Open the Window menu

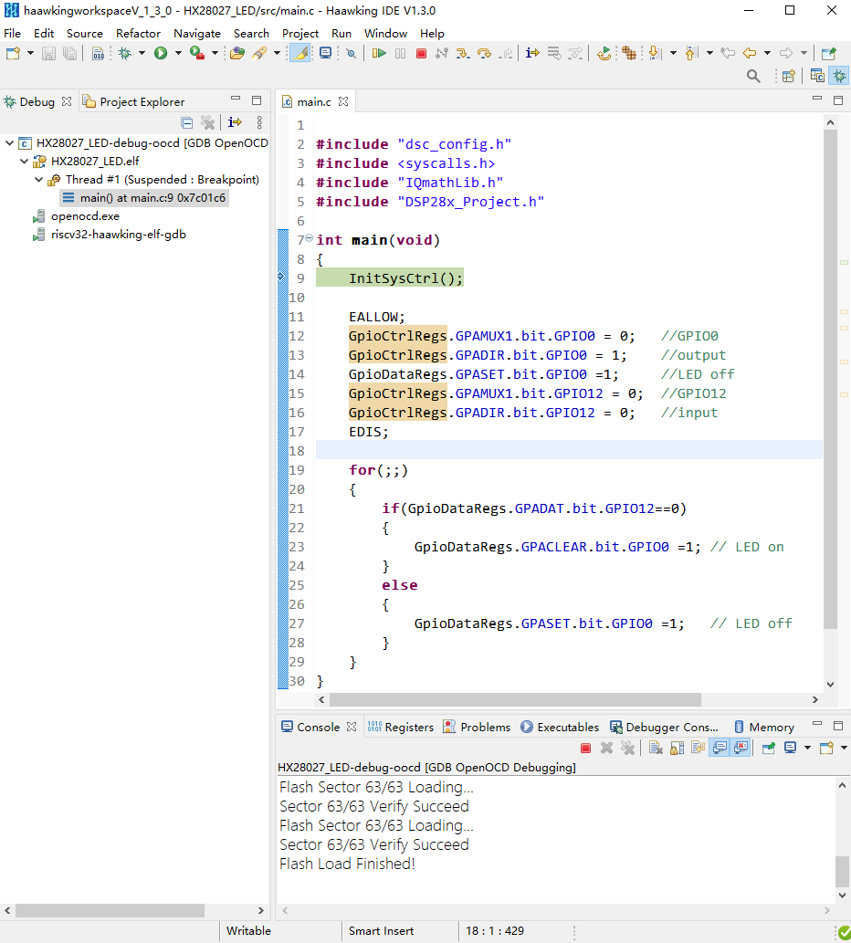coord(385,34)
